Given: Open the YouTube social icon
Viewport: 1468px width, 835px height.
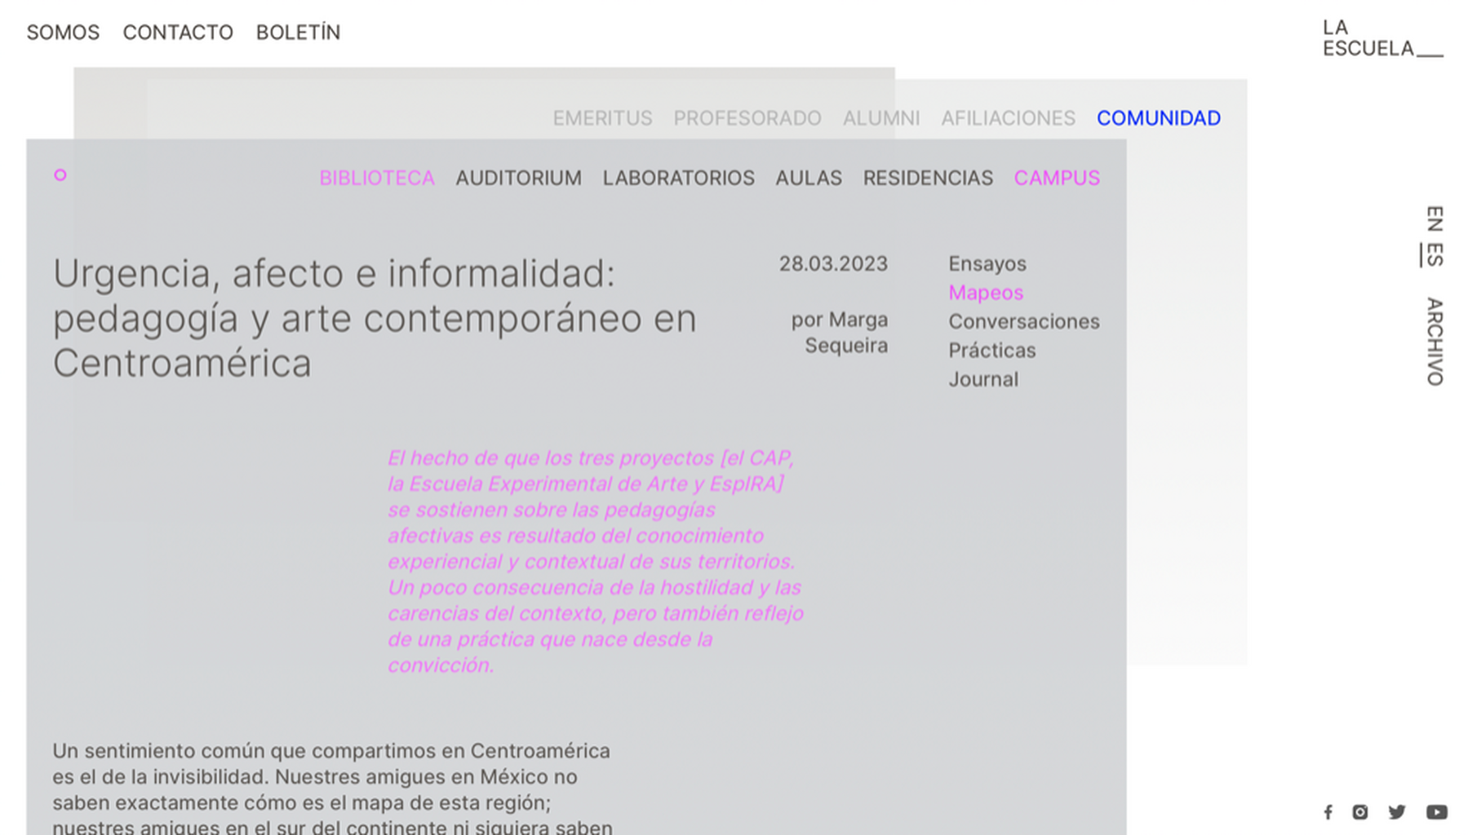Looking at the screenshot, I should (x=1436, y=812).
